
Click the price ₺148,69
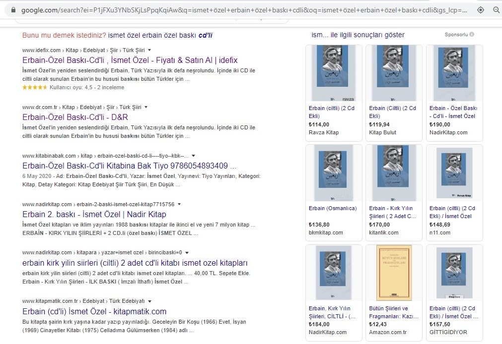pos(439,225)
